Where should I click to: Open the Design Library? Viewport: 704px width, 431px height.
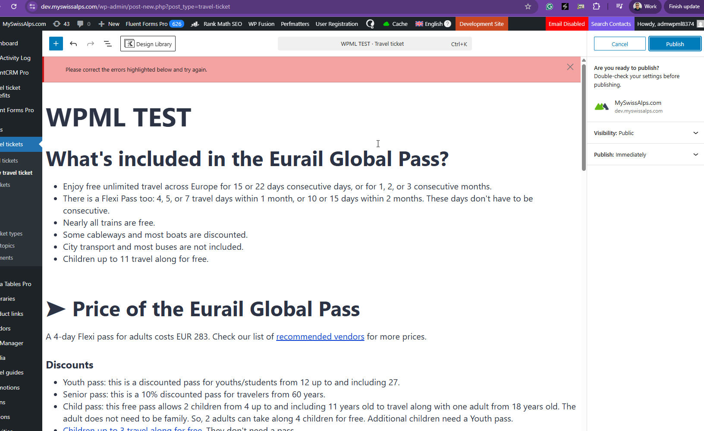(x=148, y=44)
